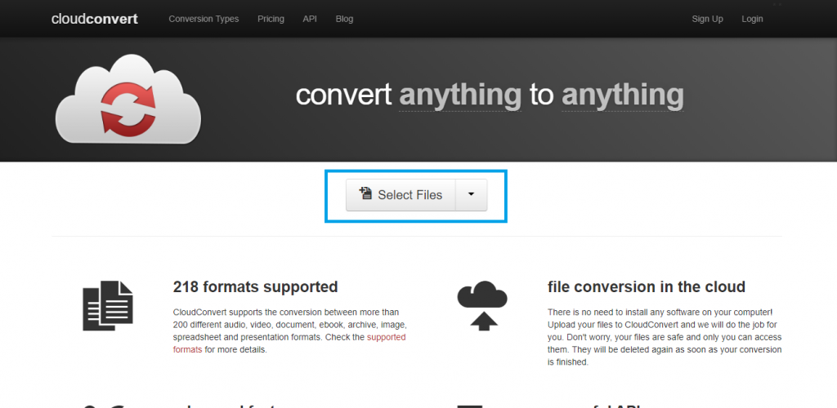
Task: Click the documents icon beside formats supported
Action: pyautogui.click(x=108, y=306)
